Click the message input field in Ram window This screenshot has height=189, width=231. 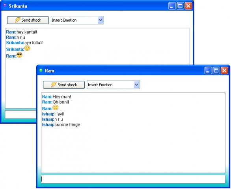(133, 179)
